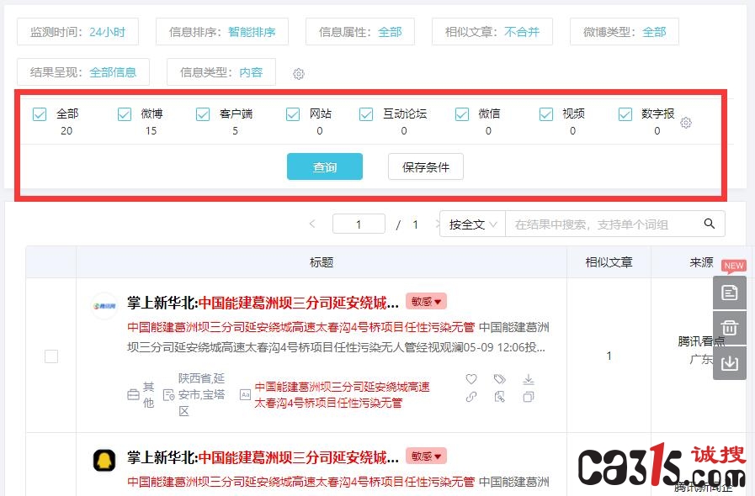The height and width of the screenshot is (496, 755).
Task: Open 信息排序 智能排序 dropdown
Action: [222, 32]
